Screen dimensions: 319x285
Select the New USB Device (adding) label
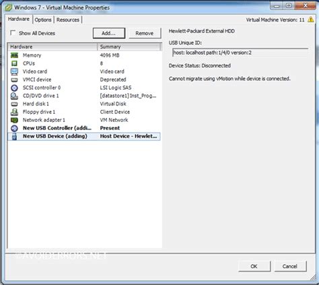(x=55, y=136)
